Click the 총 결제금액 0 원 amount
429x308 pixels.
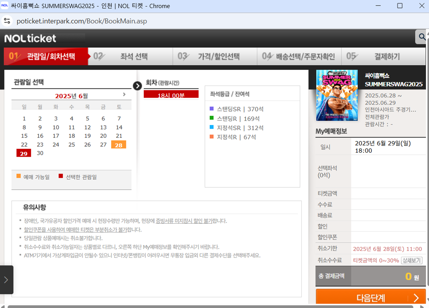pos(412,277)
